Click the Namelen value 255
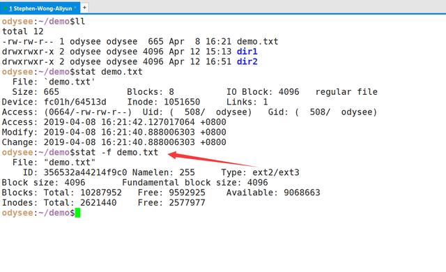This screenshot has width=446, height=272. coord(187,172)
